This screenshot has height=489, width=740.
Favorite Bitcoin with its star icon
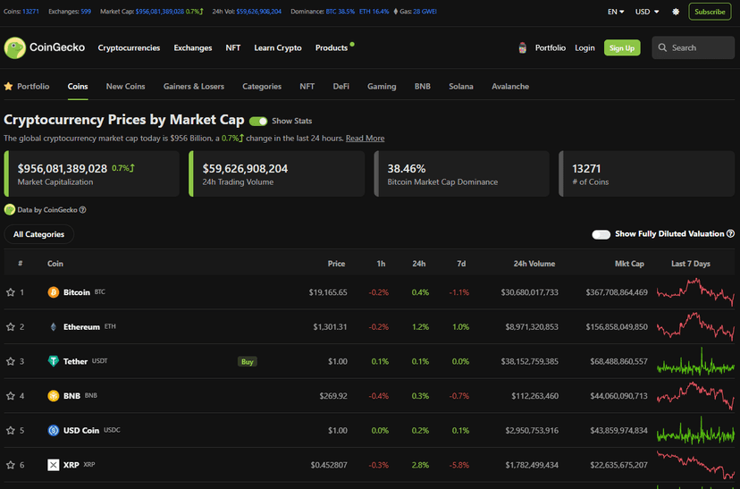pos(11,292)
